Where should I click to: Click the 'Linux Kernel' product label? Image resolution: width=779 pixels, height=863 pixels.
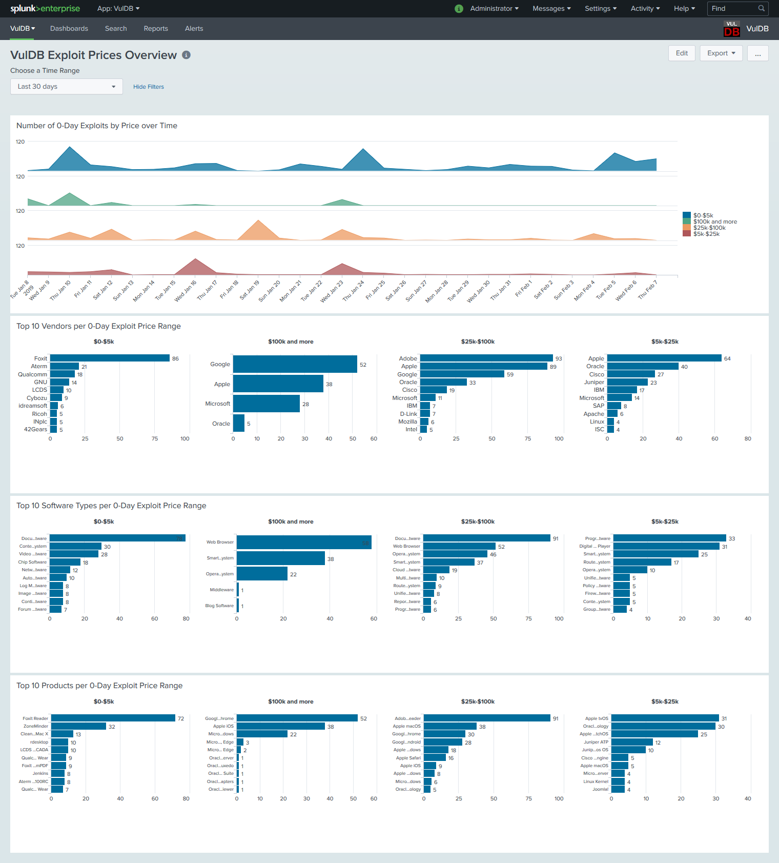(596, 781)
